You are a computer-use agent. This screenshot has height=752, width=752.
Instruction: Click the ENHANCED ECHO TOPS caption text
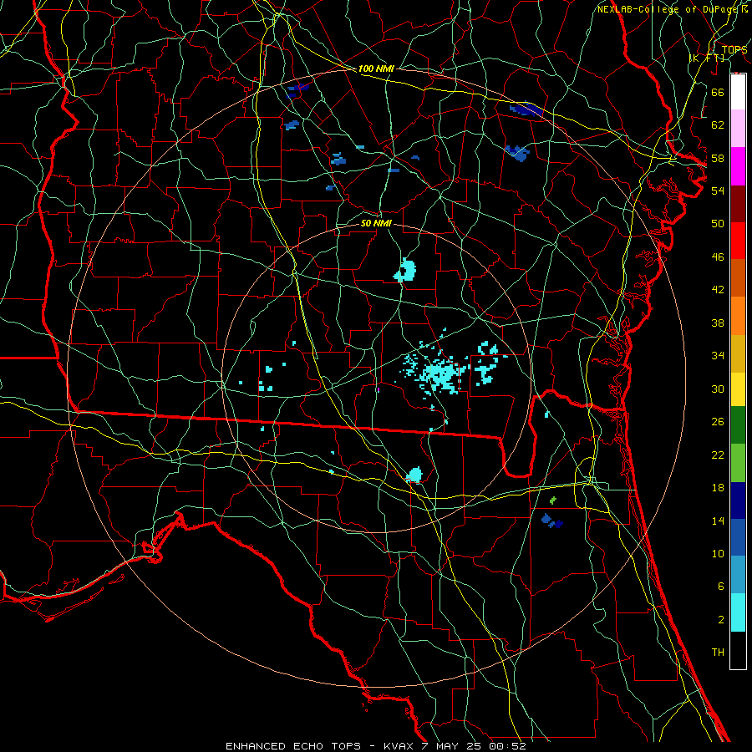293,746
